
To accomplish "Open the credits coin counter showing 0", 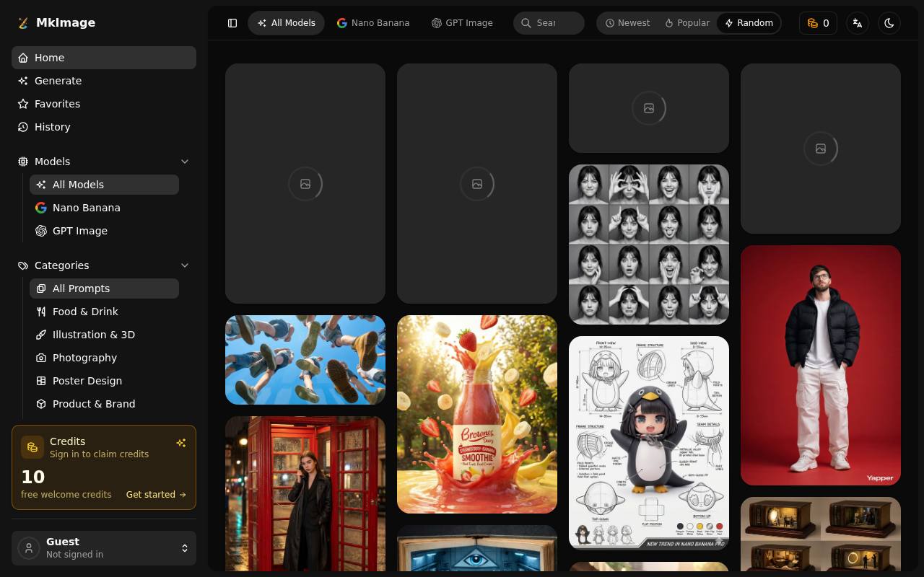I will coord(818,23).
